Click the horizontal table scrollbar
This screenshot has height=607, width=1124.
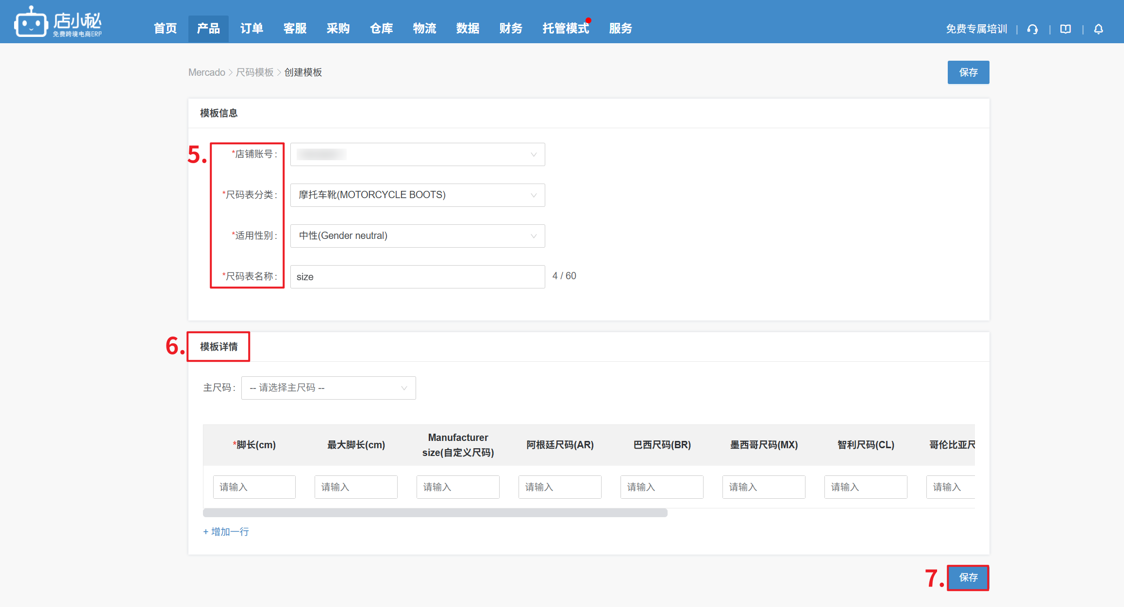pyautogui.click(x=435, y=513)
